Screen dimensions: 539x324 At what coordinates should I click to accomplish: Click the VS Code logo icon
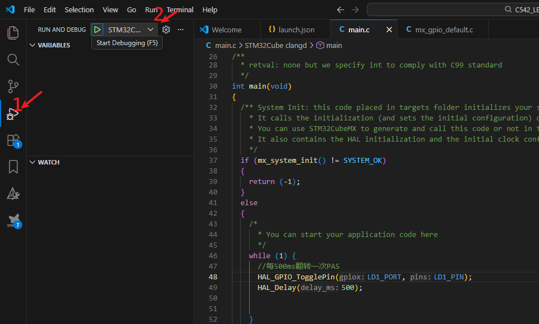[x=11, y=9]
